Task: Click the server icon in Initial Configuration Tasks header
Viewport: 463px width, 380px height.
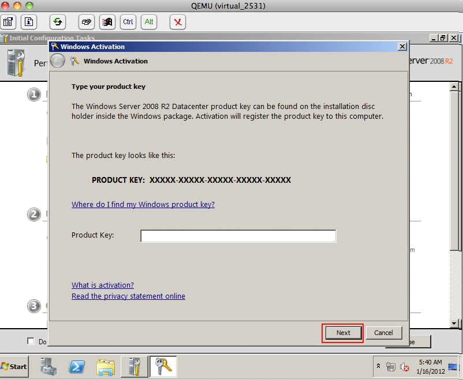Action: coord(16,63)
